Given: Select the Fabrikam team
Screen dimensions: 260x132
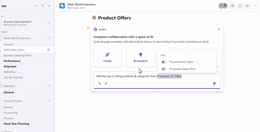Looking at the screenshot, I should click(x=9, y=86).
